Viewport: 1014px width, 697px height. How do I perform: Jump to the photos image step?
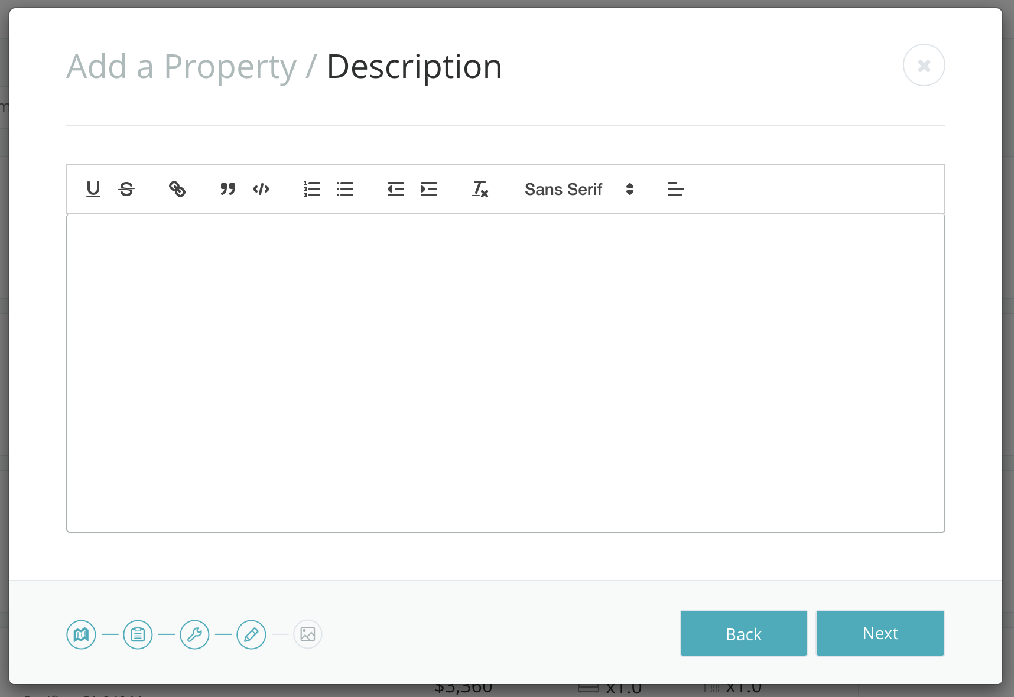[x=308, y=634]
